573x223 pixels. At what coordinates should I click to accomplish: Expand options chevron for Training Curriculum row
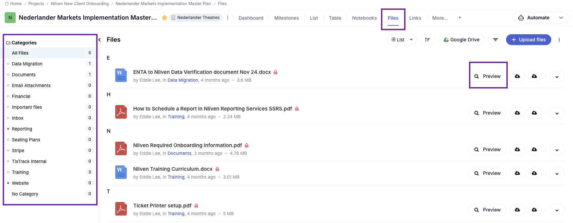(x=557, y=174)
